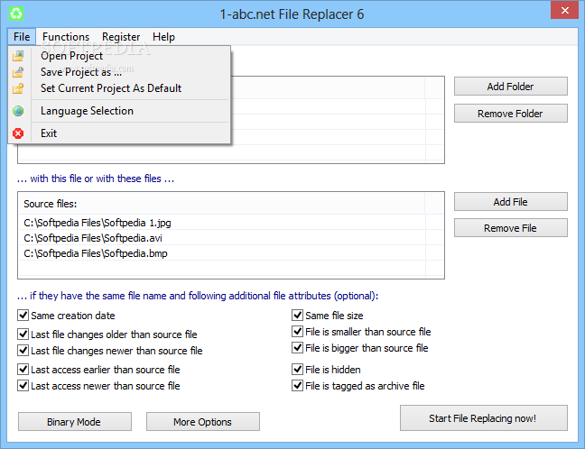The height and width of the screenshot is (449, 585).
Task: Click the Remove Folder button
Action: point(510,114)
